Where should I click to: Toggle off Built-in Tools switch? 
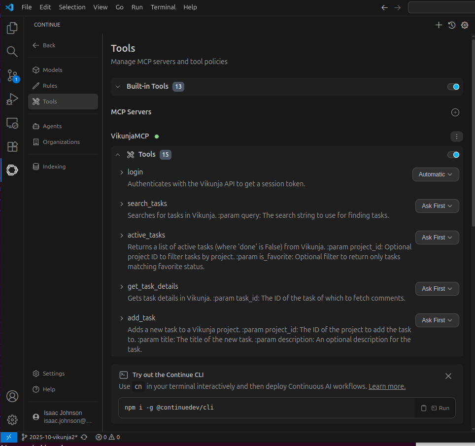pyautogui.click(x=453, y=87)
